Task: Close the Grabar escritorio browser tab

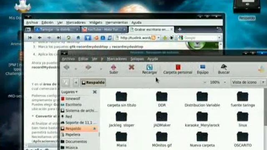Action: coord(171,30)
